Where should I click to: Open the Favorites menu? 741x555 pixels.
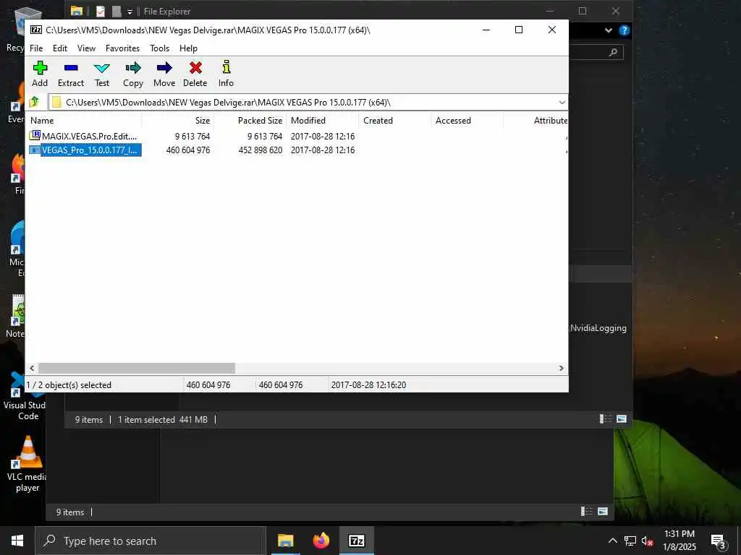122,48
